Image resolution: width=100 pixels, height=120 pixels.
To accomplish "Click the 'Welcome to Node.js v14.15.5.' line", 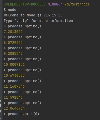I will 33,15.
